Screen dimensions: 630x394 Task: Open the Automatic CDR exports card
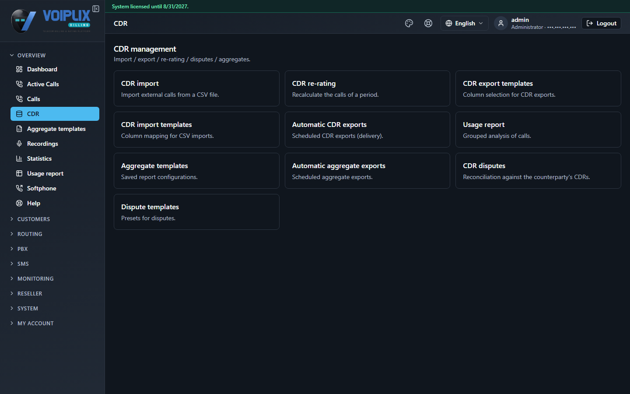point(367,130)
